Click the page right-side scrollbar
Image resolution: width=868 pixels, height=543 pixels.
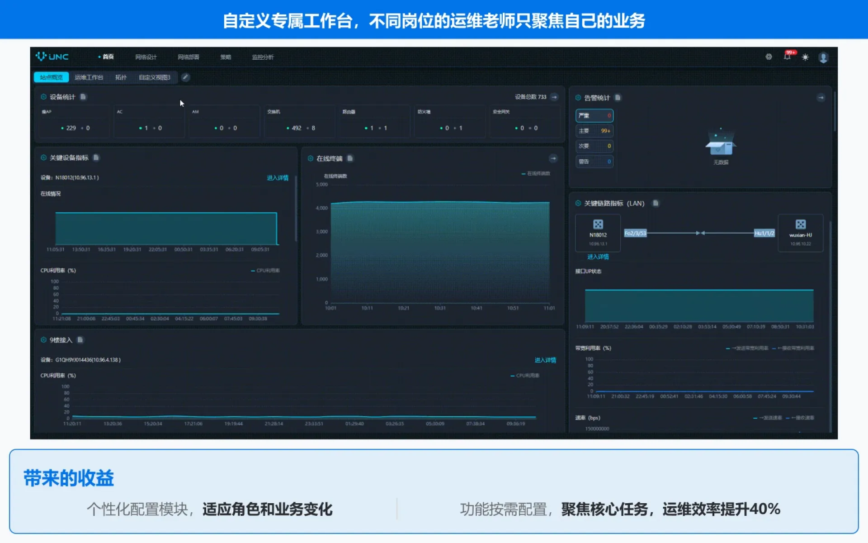pyautogui.click(x=835, y=112)
